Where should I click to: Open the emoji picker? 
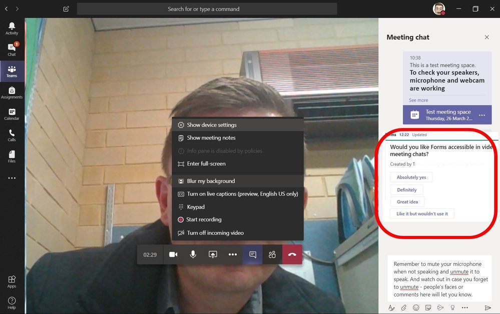416,307
